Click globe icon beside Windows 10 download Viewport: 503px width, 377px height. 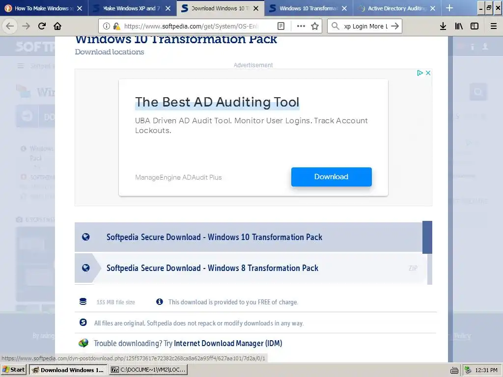tap(85, 237)
